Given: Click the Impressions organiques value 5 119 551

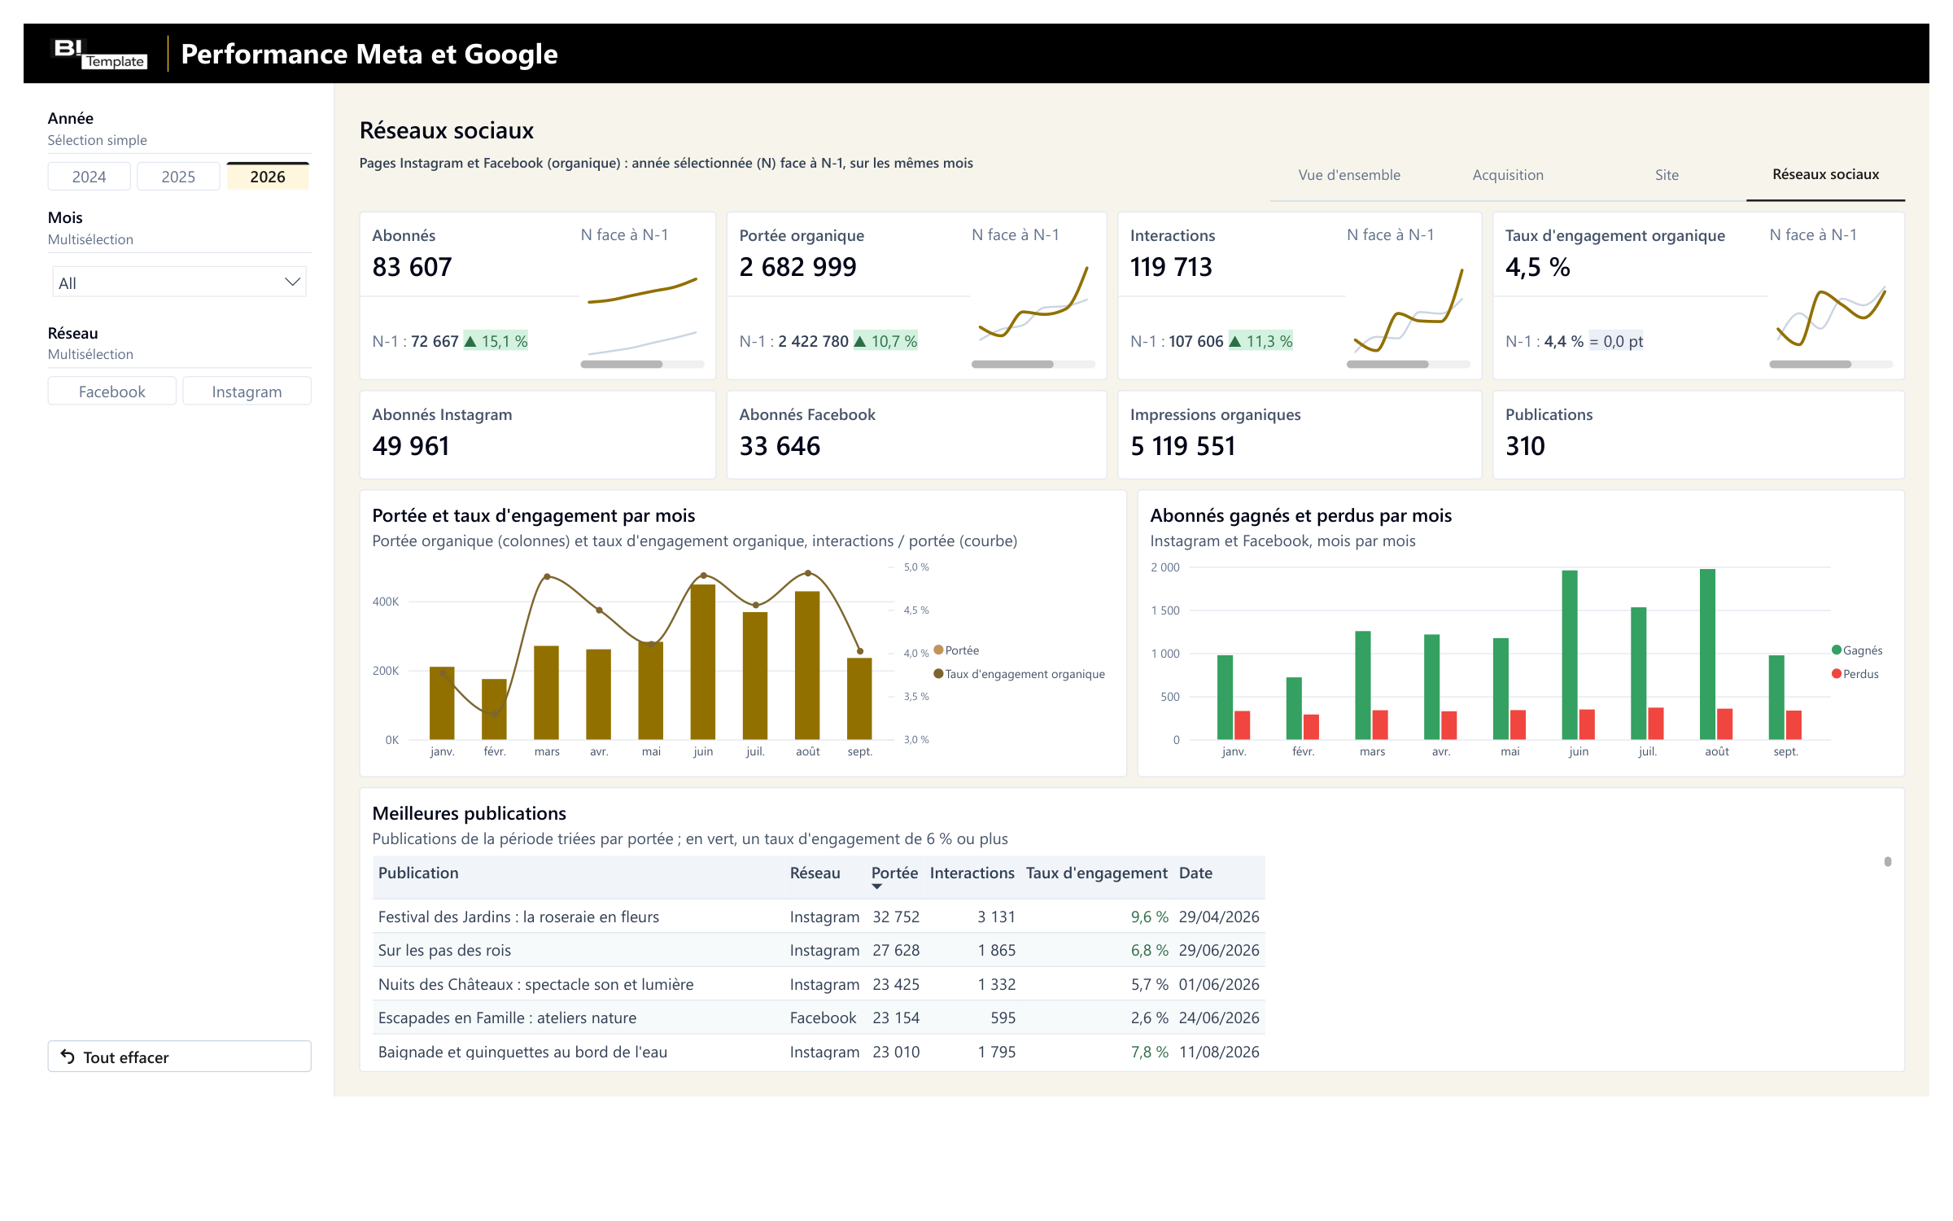Looking at the screenshot, I should (x=1183, y=446).
